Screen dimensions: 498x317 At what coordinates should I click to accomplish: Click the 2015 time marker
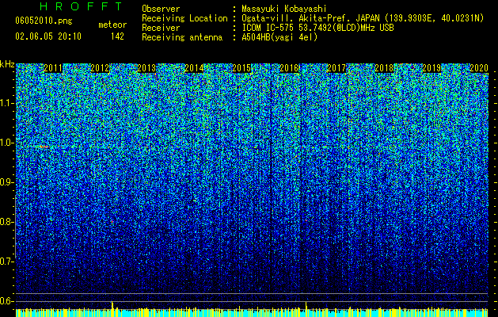point(241,68)
